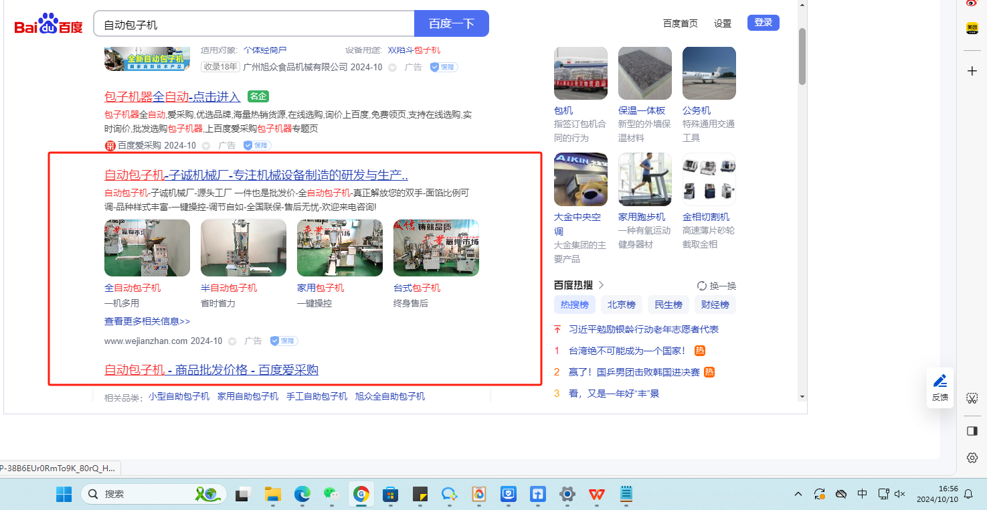Click 查看更多相关信息>> link

pos(147,321)
